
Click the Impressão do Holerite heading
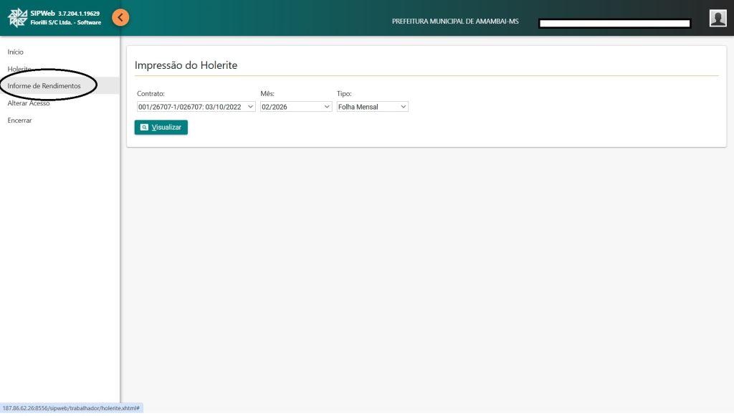[186, 65]
